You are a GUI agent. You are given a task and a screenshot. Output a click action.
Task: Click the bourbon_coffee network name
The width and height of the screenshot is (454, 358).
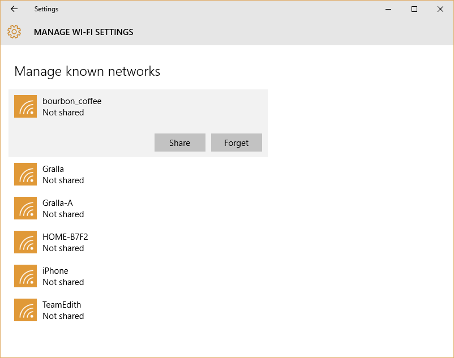72,101
